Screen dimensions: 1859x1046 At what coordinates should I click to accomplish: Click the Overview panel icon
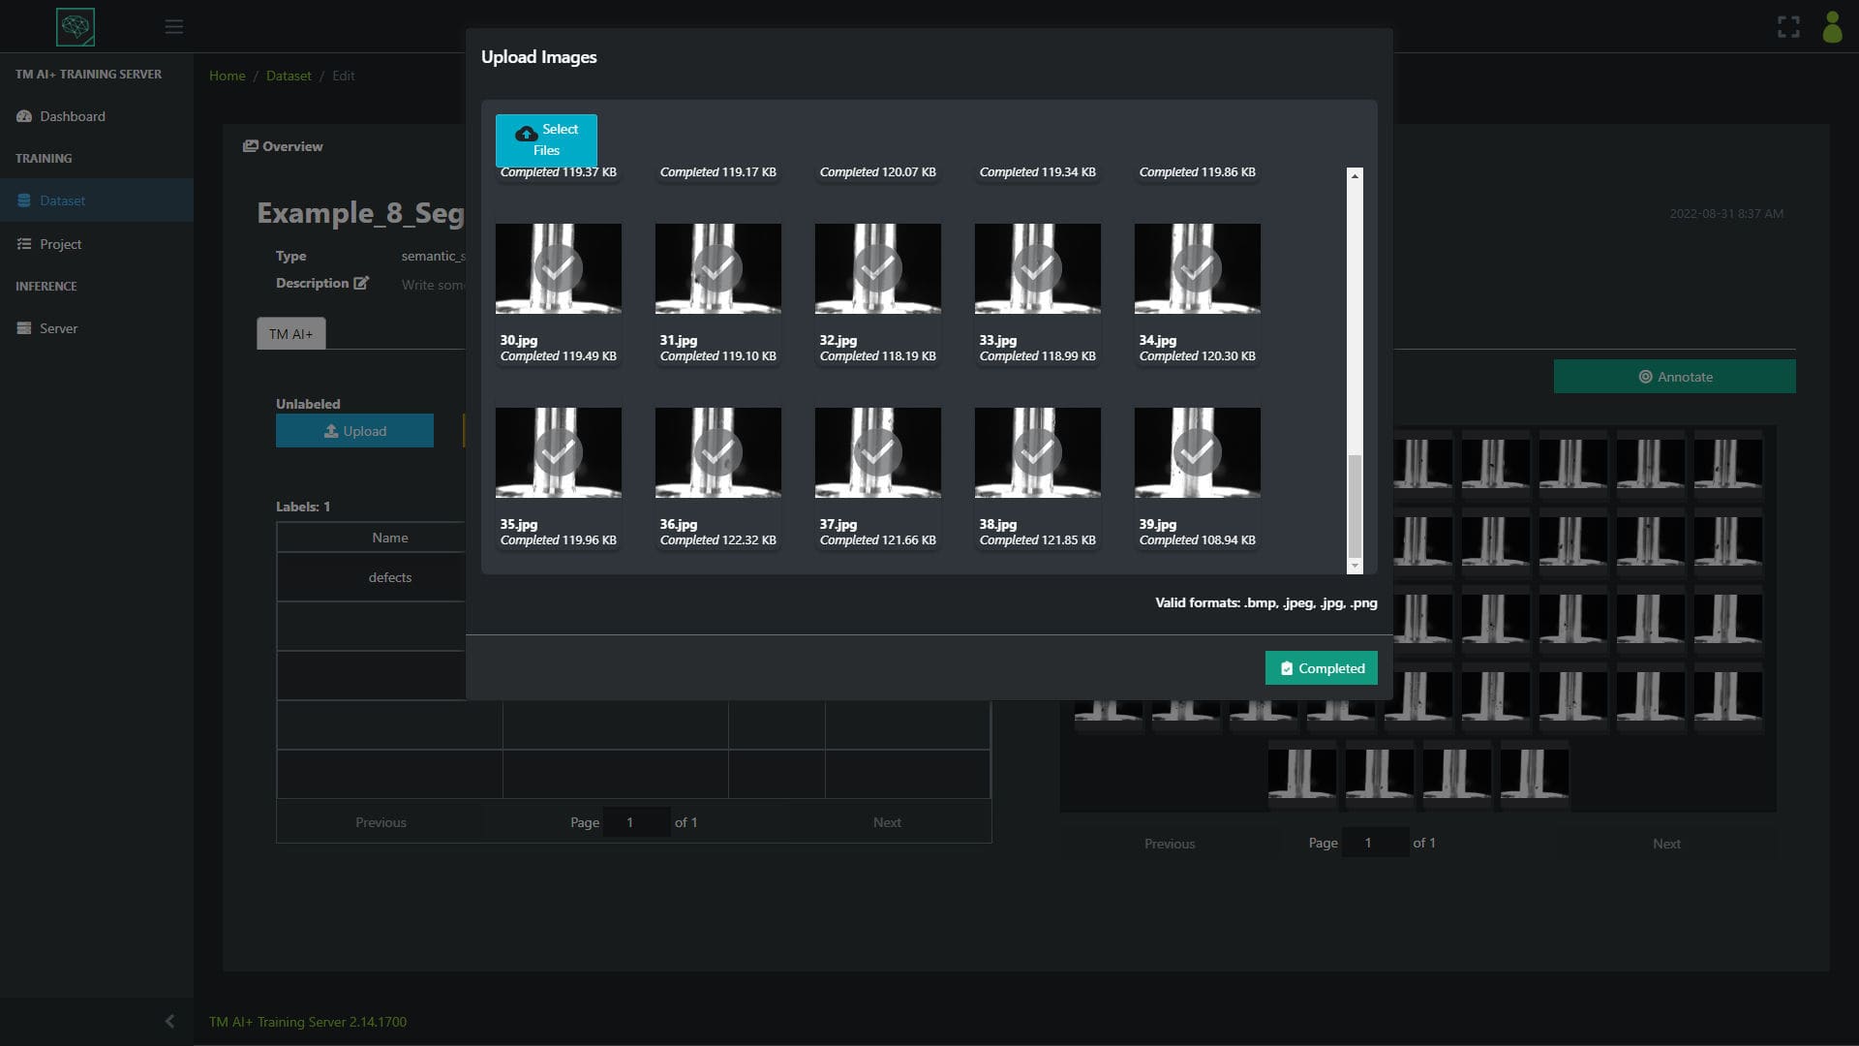pyautogui.click(x=249, y=145)
